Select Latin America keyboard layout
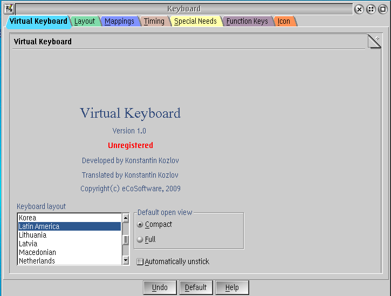Screen dimensions: 391x296 click(70, 226)
